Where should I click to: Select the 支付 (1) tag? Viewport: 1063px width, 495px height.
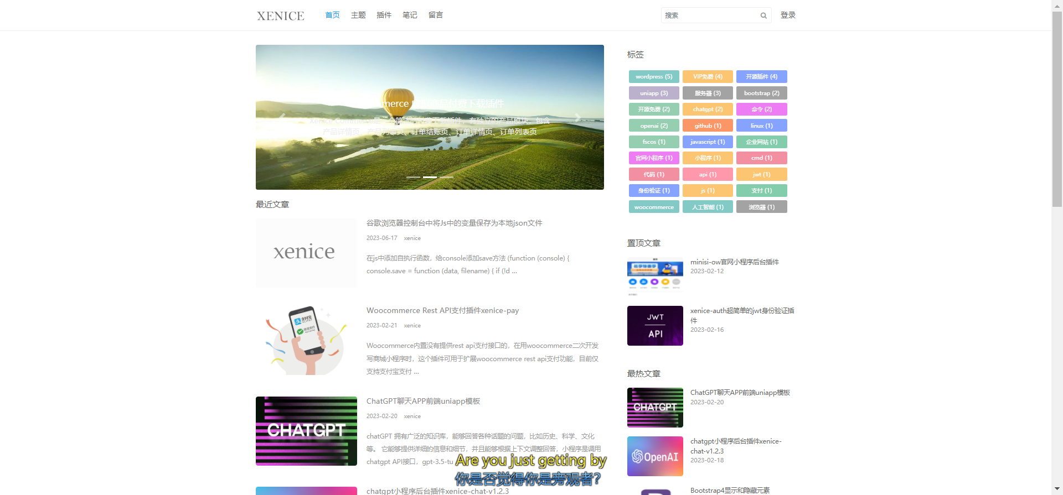(762, 191)
